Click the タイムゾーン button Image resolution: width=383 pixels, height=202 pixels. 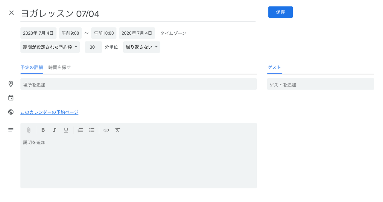coord(173,33)
